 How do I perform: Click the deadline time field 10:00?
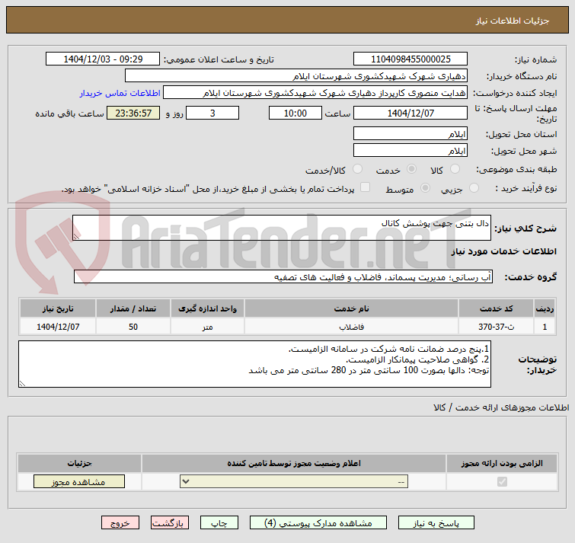(x=295, y=113)
